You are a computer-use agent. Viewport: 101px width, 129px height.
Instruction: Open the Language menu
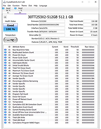tap(43, 6)
